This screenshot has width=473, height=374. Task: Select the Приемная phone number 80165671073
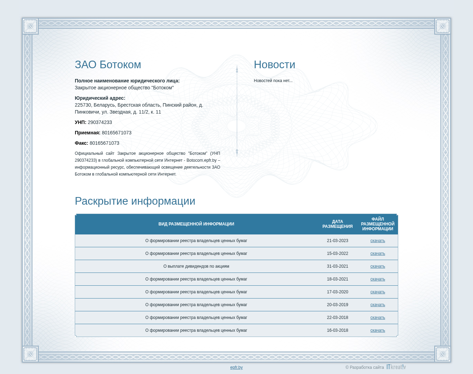[x=117, y=133]
